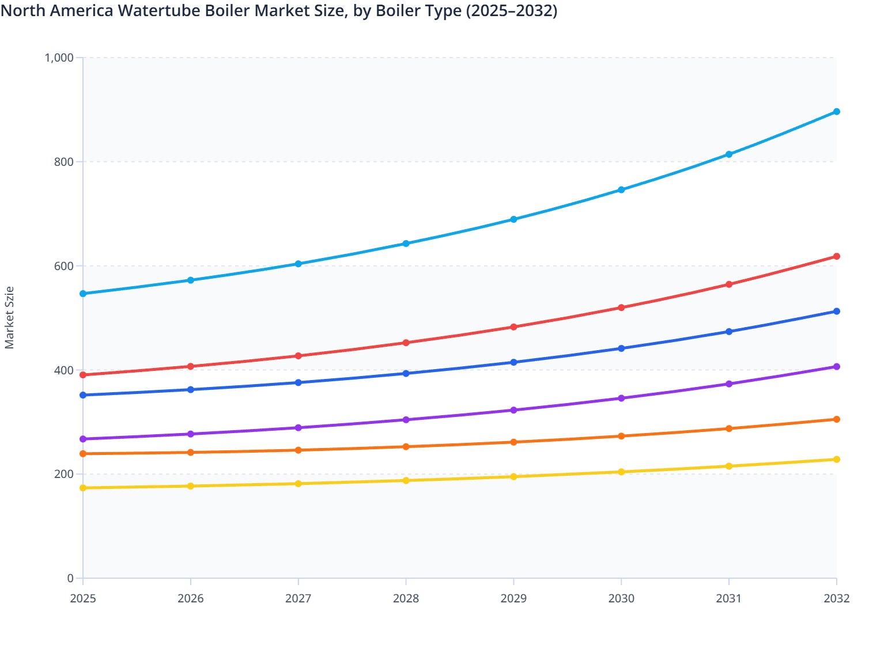Select the 2025 light-blue data point
The height and width of the screenshot is (645, 869).
(x=83, y=294)
